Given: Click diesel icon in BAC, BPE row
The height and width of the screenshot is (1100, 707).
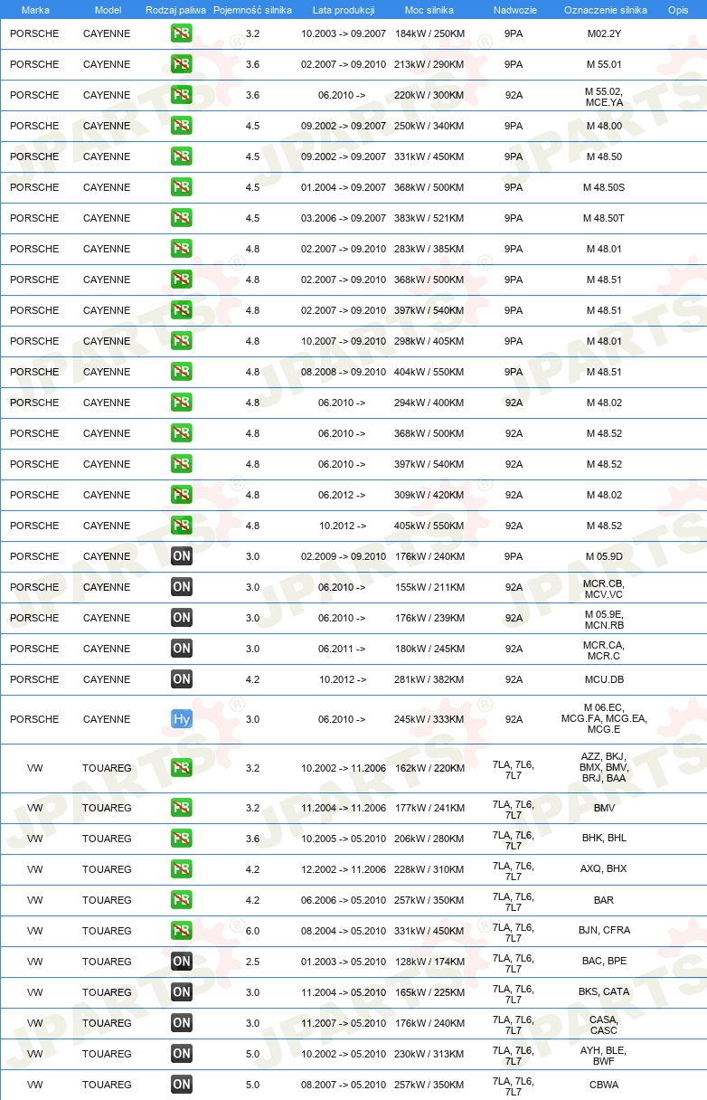Looking at the screenshot, I should 182,962.
